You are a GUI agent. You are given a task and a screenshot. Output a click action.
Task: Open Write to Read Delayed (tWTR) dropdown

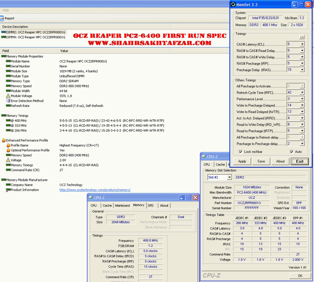(302, 112)
